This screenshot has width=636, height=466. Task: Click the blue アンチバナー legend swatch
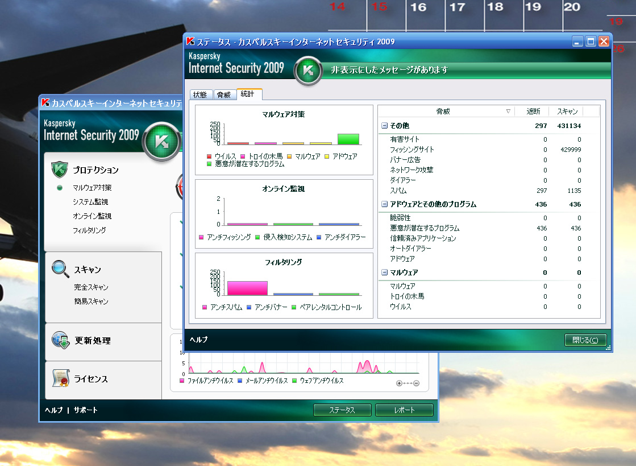(248, 307)
